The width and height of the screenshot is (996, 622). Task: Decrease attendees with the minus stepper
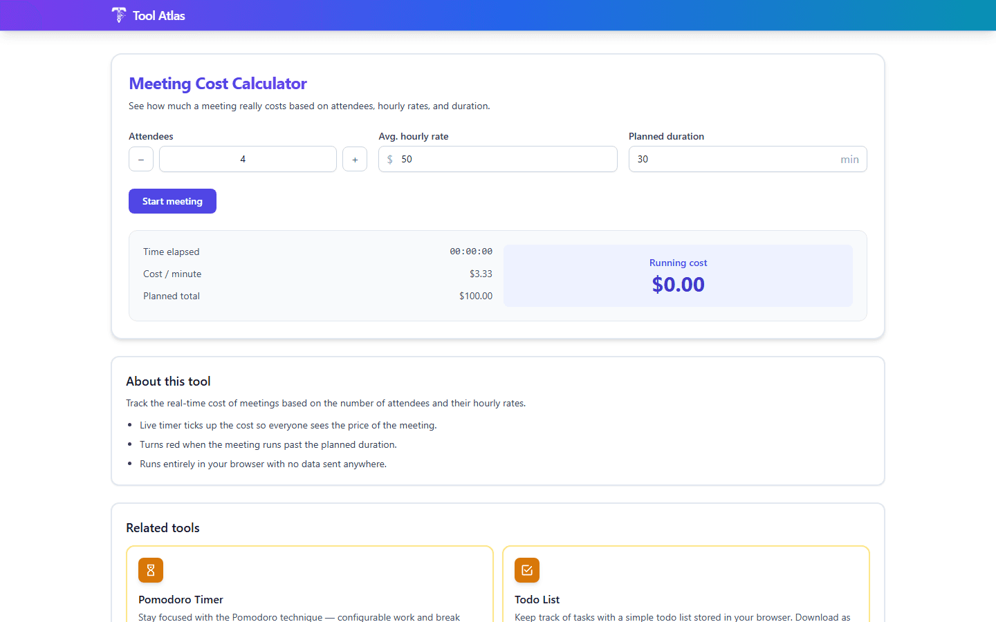tap(141, 159)
